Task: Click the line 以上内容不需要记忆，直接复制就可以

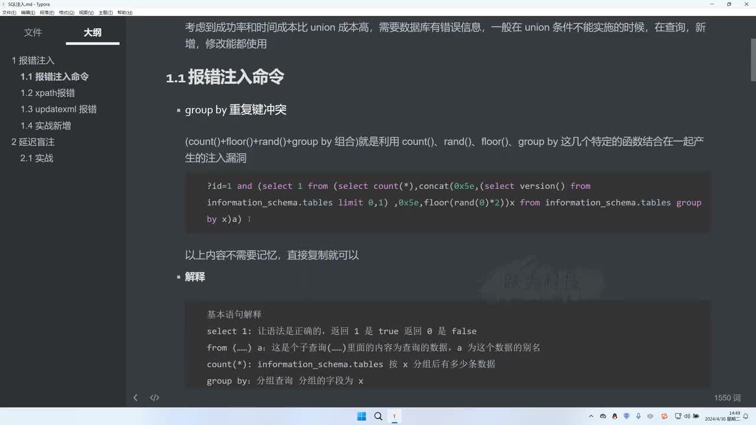Action: pyautogui.click(x=272, y=255)
